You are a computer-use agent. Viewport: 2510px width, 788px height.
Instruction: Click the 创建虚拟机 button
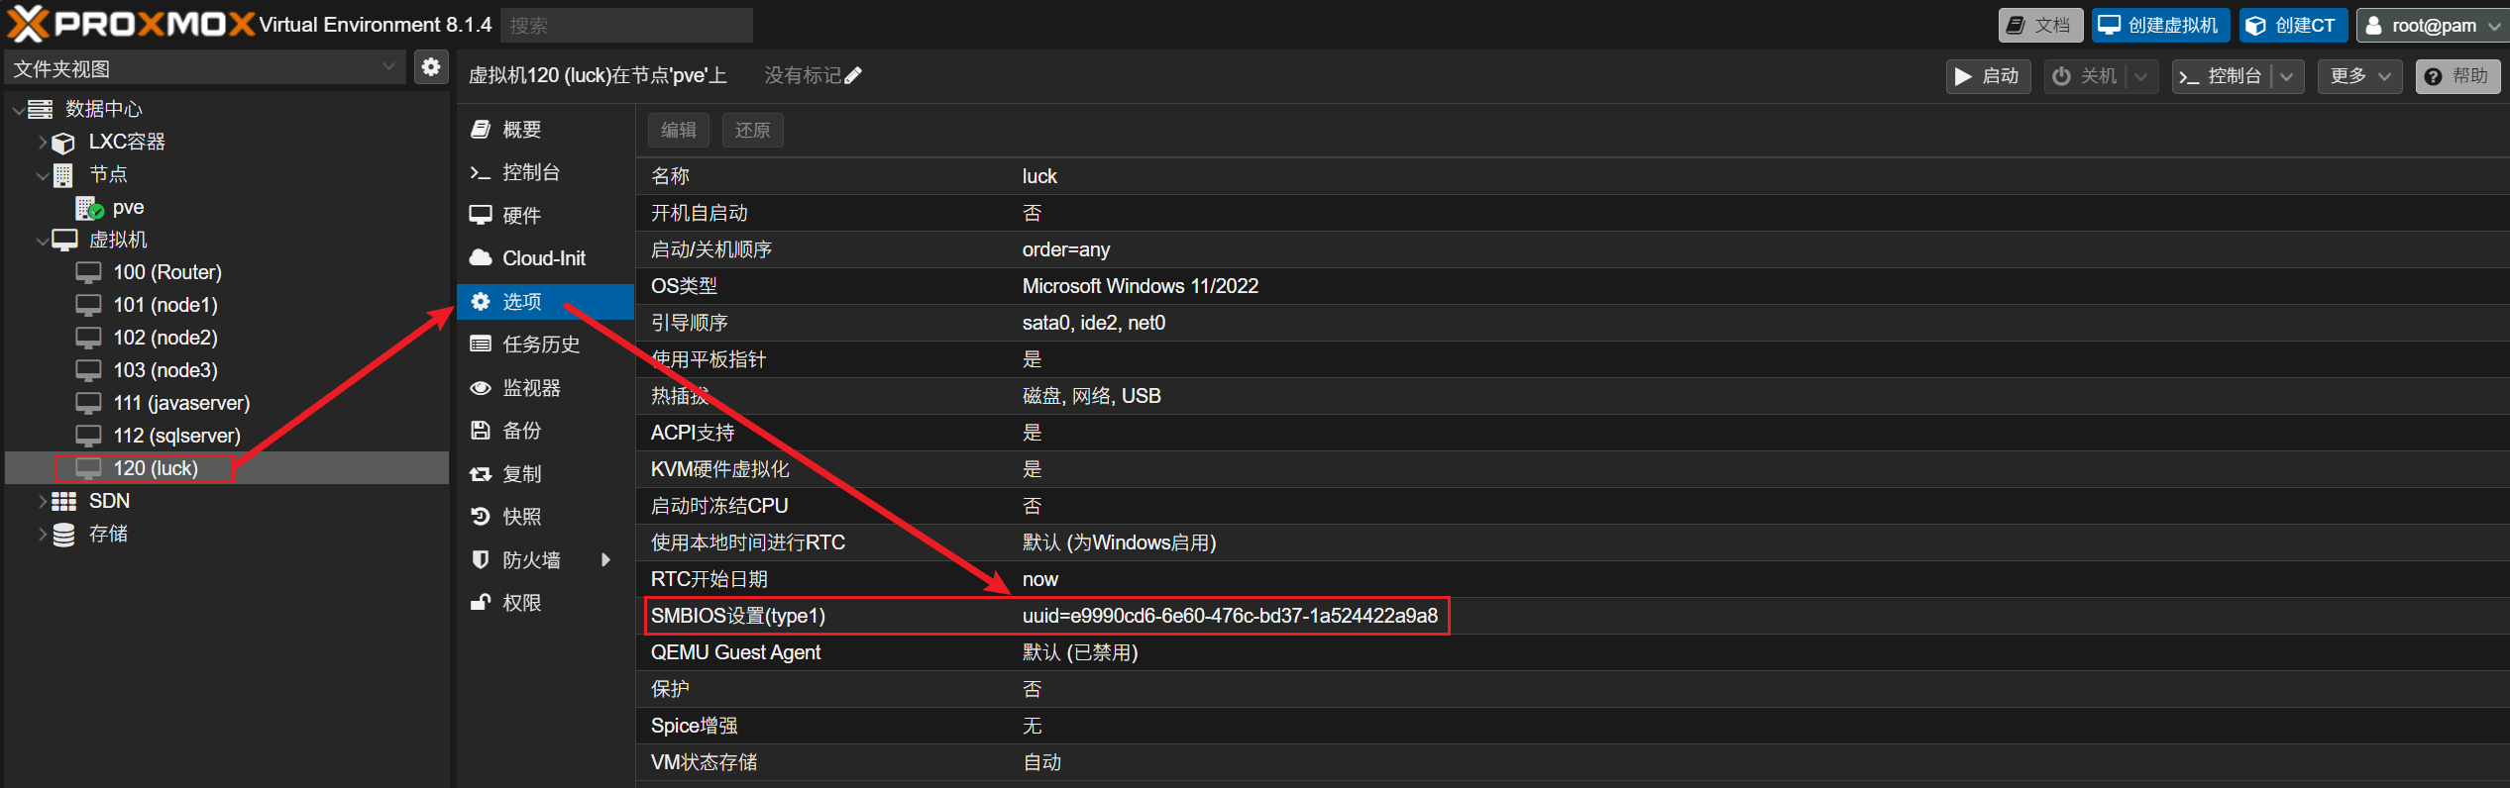[2159, 26]
